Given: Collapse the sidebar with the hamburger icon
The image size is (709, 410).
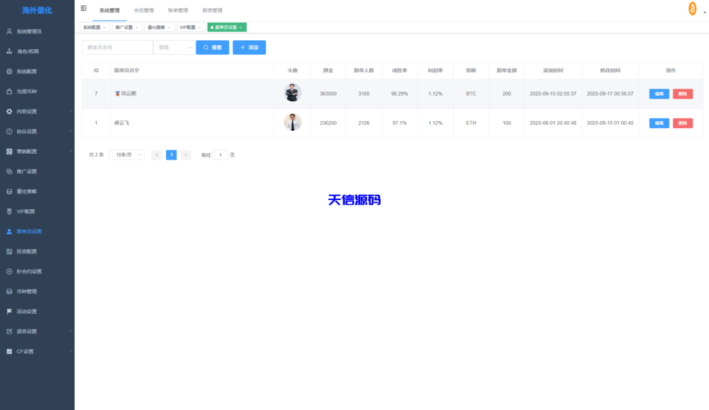Looking at the screenshot, I should point(84,7).
